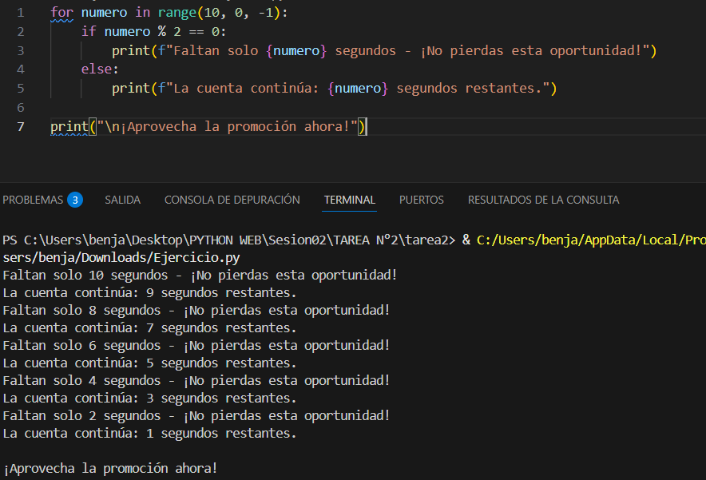Click the 'if' keyword on line 2

89,32
